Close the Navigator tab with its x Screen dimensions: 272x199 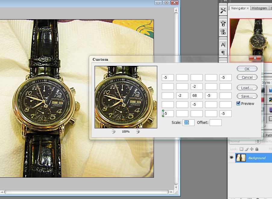tap(248, 8)
